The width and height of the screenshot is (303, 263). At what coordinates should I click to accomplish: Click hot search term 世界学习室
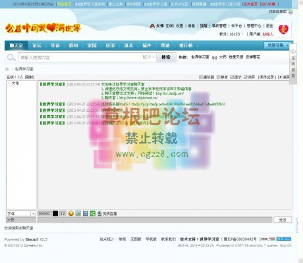tap(200, 57)
